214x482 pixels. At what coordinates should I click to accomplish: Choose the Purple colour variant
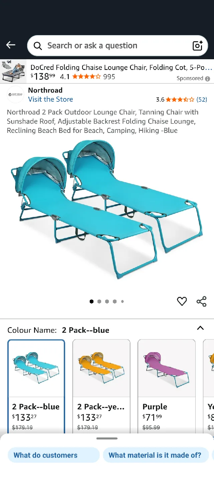tap(166, 385)
